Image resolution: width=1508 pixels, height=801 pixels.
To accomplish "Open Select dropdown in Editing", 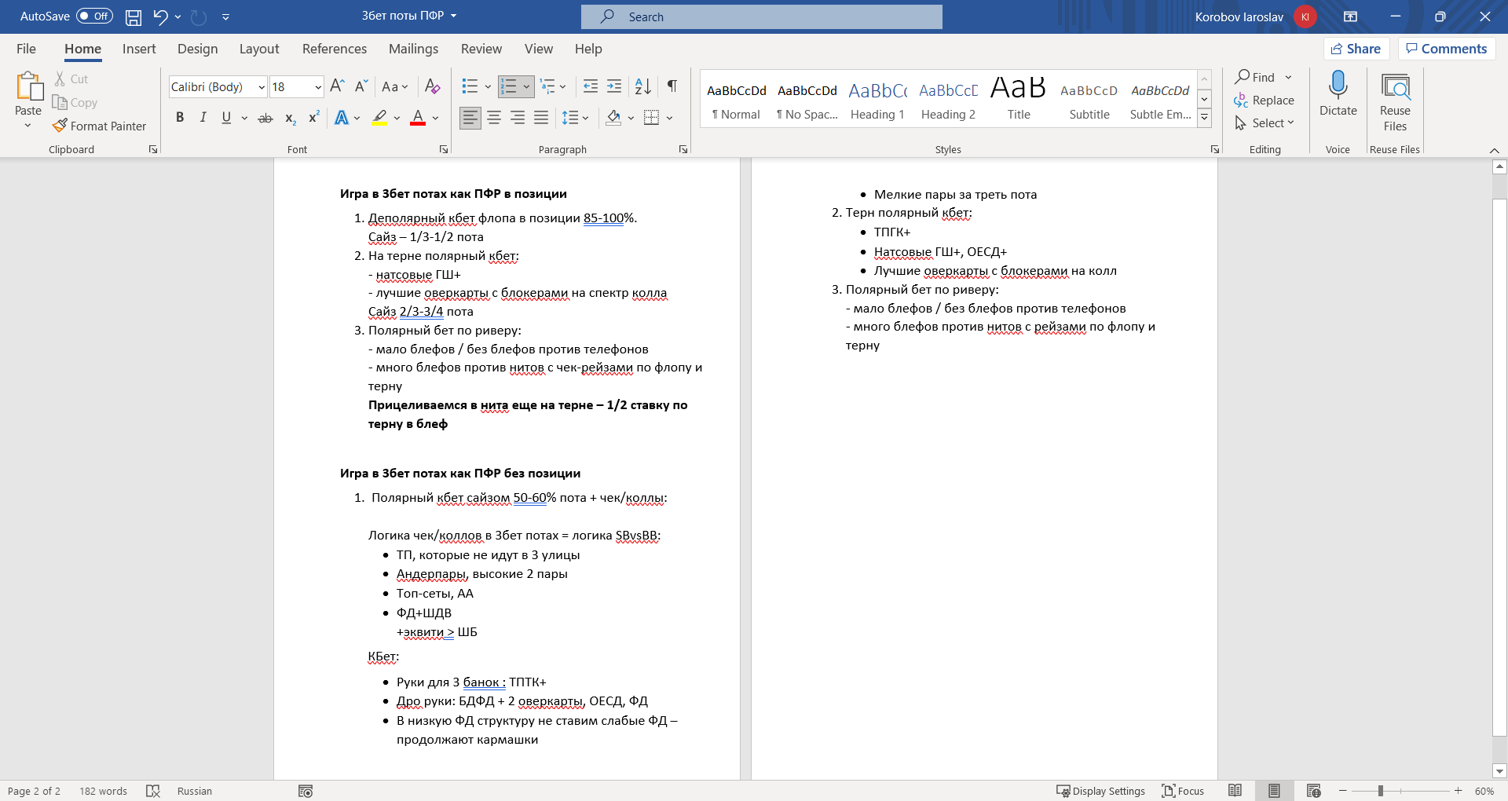I will pos(1265,123).
